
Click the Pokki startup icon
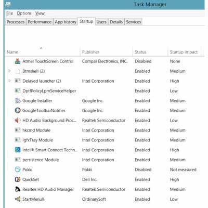click(x=18, y=170)
